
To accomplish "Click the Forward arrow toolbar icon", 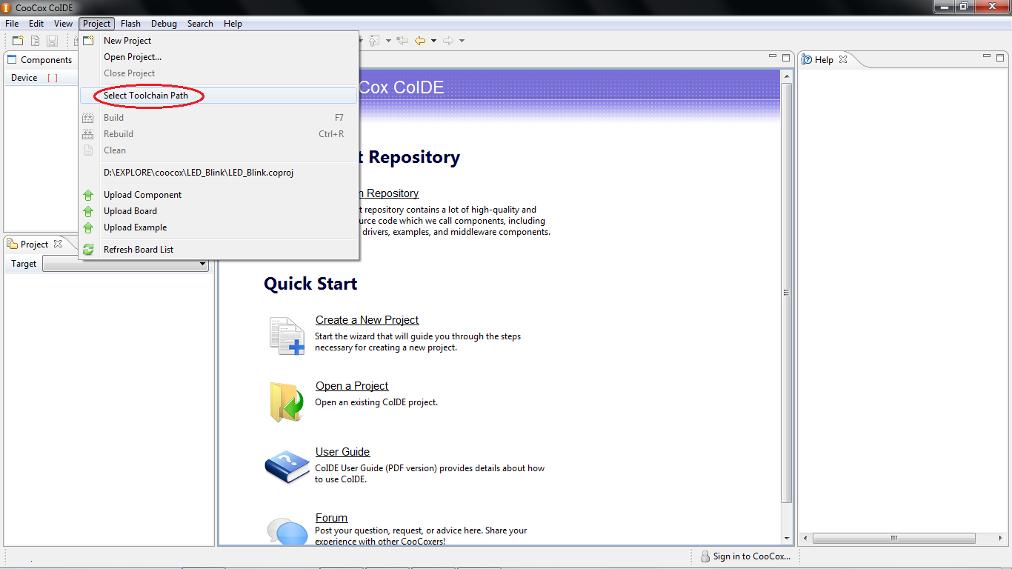I will tap(448, 41).
